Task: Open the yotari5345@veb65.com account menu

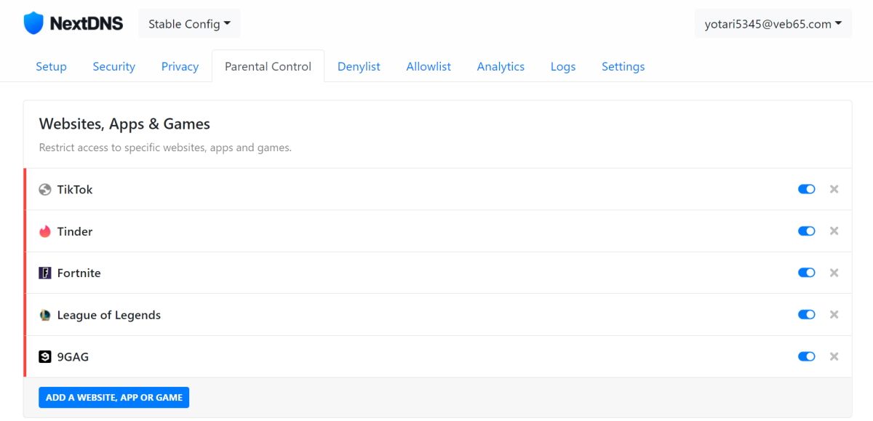Action: point(773,23)
